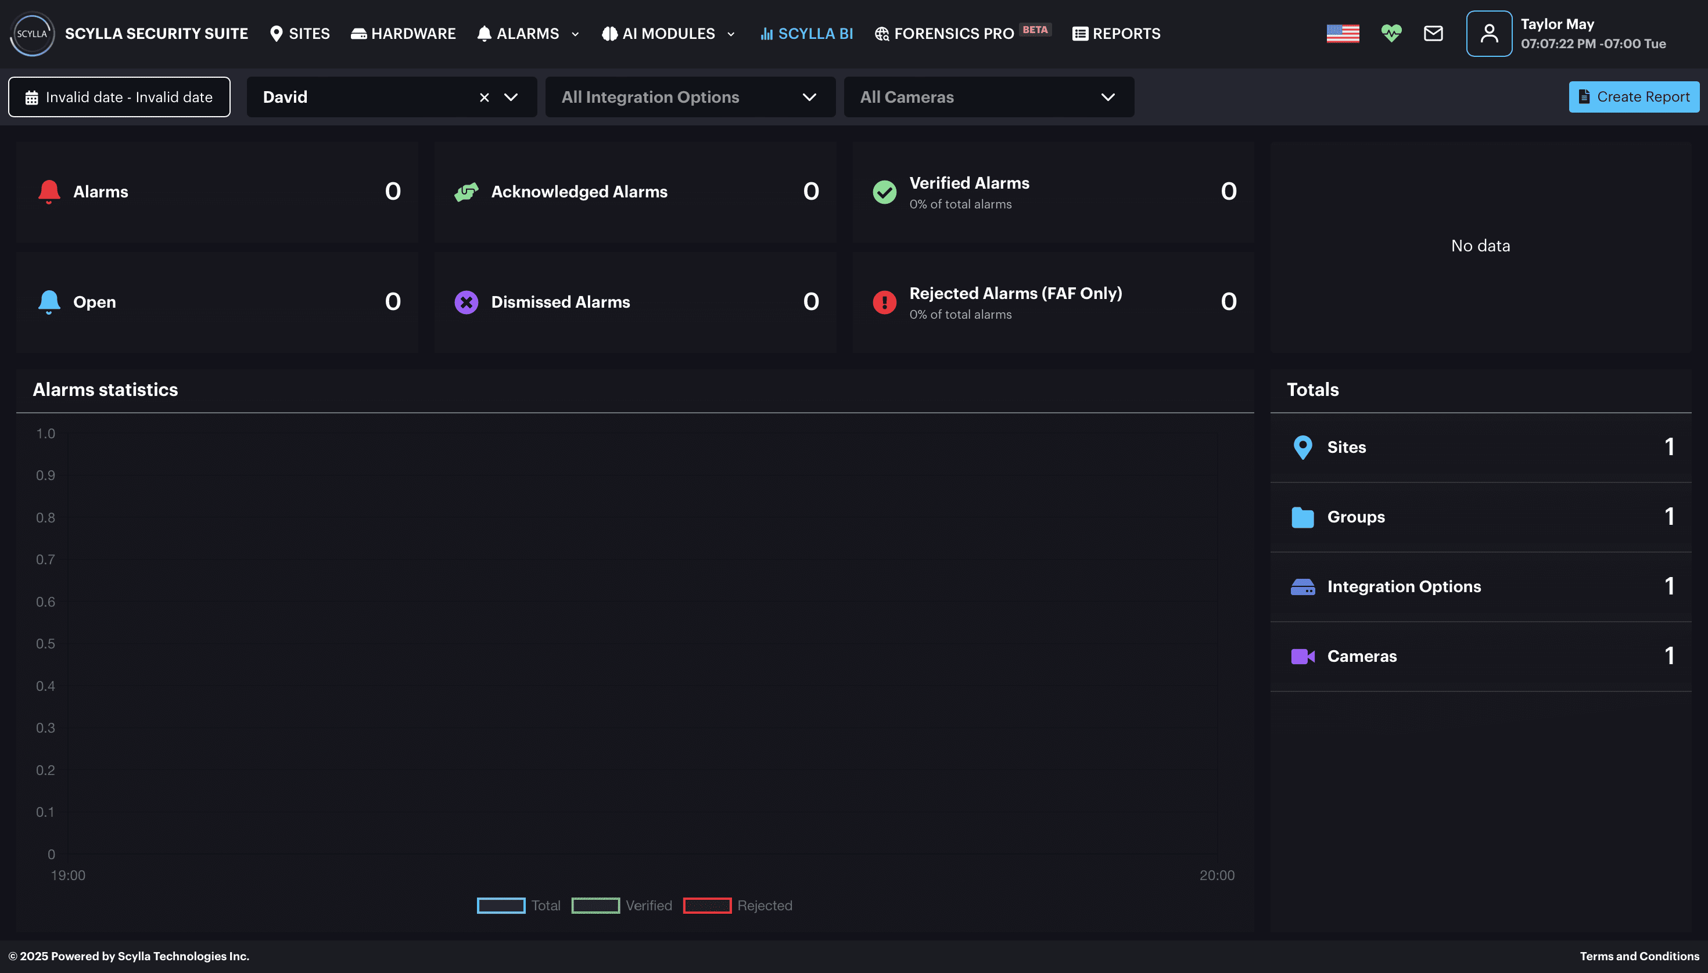Screen dimensions: 1708x973
Task: Open Forensics Pro beta page
Action: click(962, 34)
